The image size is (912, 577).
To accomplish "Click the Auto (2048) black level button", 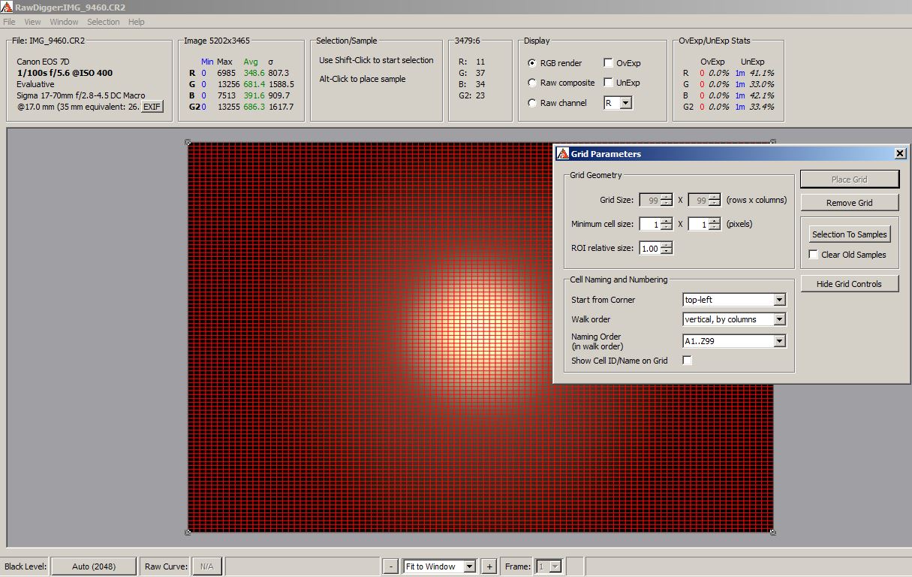I will (94, 566).
